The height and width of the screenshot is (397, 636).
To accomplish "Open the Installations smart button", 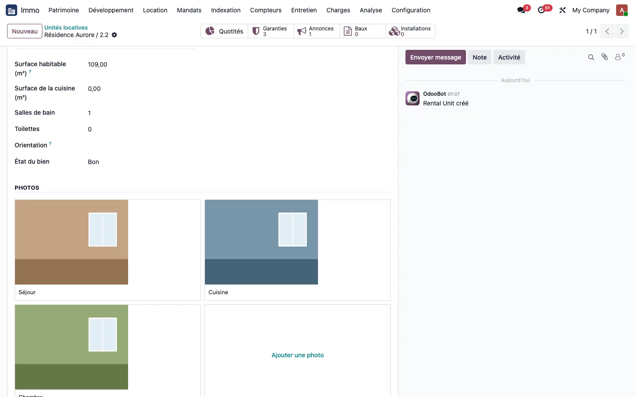I will [410, 31].
